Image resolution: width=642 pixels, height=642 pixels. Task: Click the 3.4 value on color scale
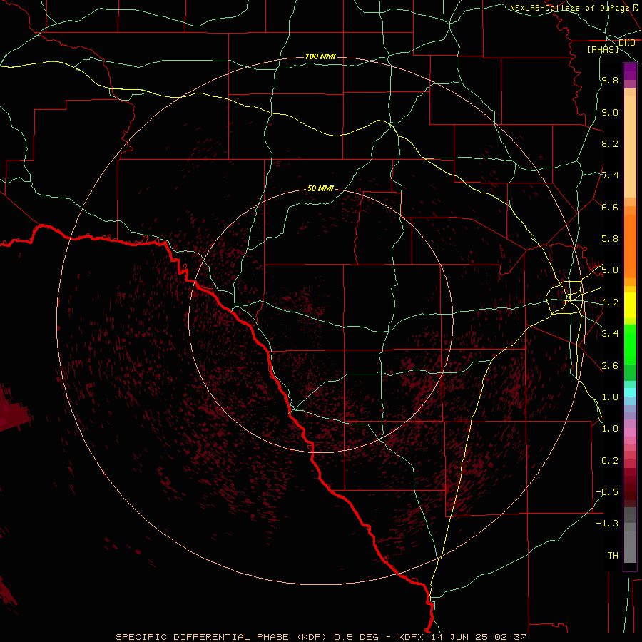click(x=610, y=334)
